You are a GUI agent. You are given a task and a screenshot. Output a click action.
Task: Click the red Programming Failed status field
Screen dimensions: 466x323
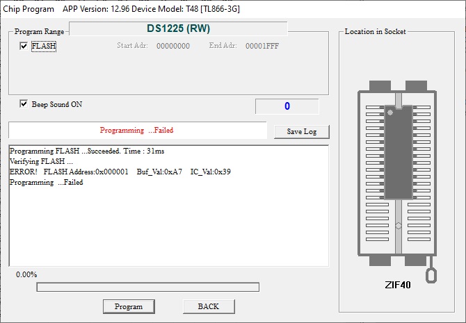point(137,130)
